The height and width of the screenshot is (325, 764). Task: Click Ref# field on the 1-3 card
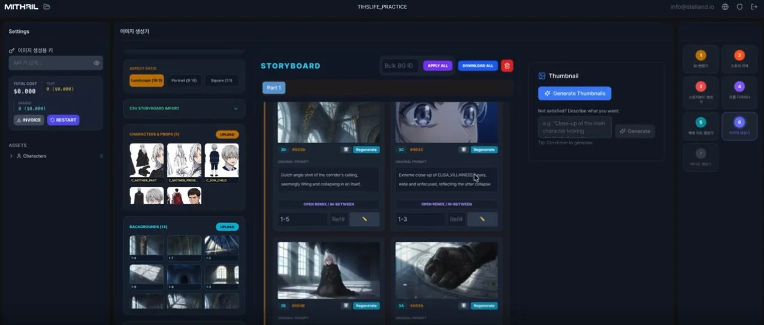tap(457, 219)
